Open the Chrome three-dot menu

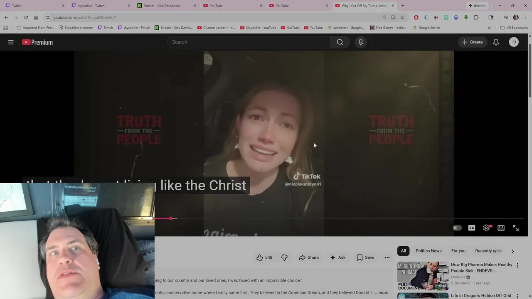pos(526,17)
